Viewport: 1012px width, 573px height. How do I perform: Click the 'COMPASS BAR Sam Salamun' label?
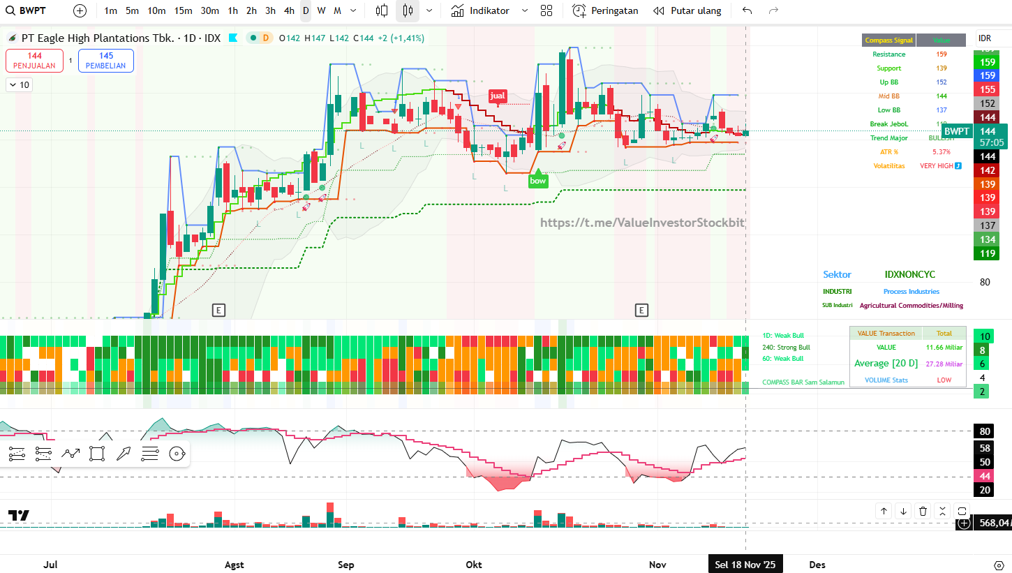tap(803, 382)
